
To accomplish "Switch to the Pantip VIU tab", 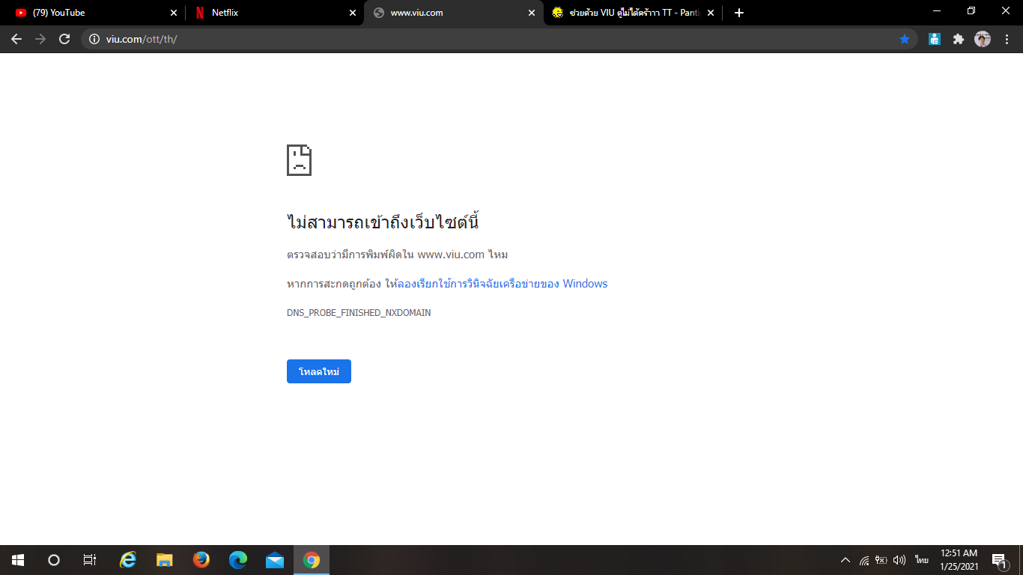I will pyautogui.click(x=633, y=13).
